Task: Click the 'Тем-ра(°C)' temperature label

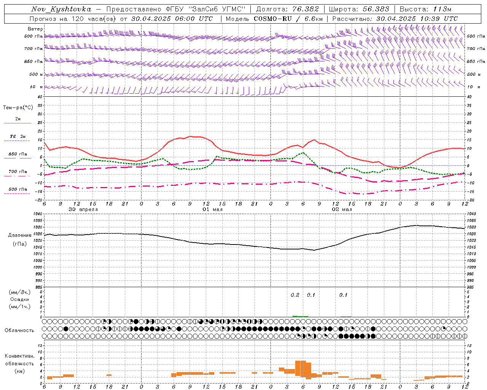Action: click(x=18, y=108)
